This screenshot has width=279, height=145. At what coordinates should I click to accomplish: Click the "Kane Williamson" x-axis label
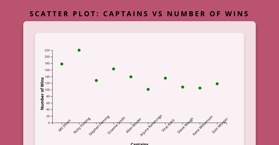pyautogui.click(x=203, y=125)
